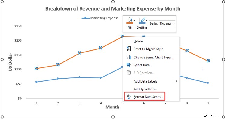The image size is (226, 119).
Task: Click the horizontal axis label 2
Action: [58, 103]
